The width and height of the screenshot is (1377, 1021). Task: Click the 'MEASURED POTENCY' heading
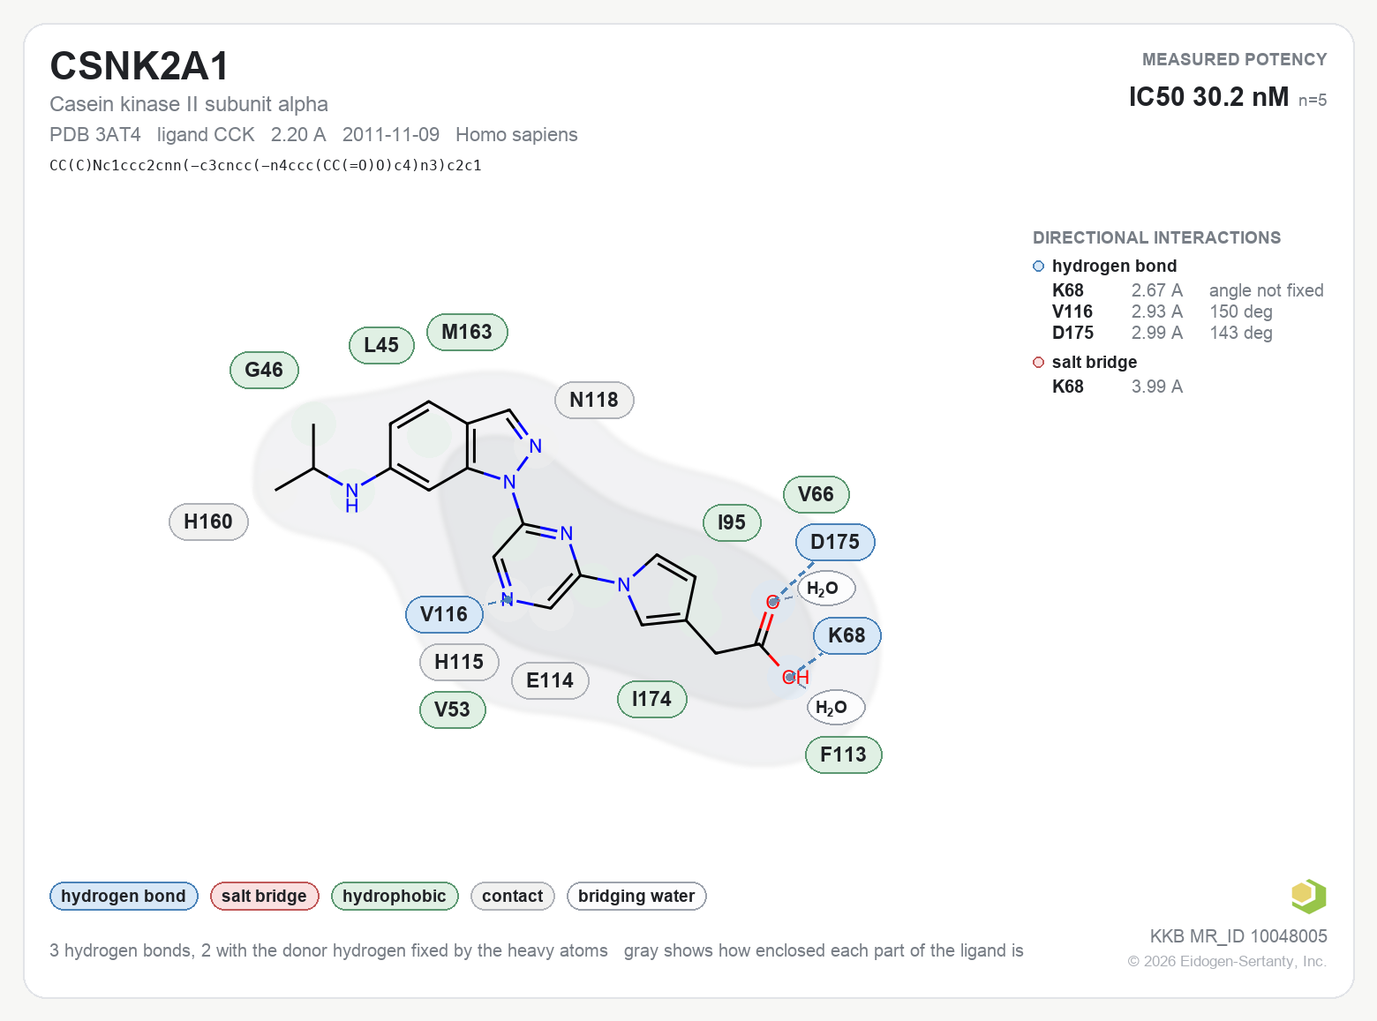point(1234,59)
